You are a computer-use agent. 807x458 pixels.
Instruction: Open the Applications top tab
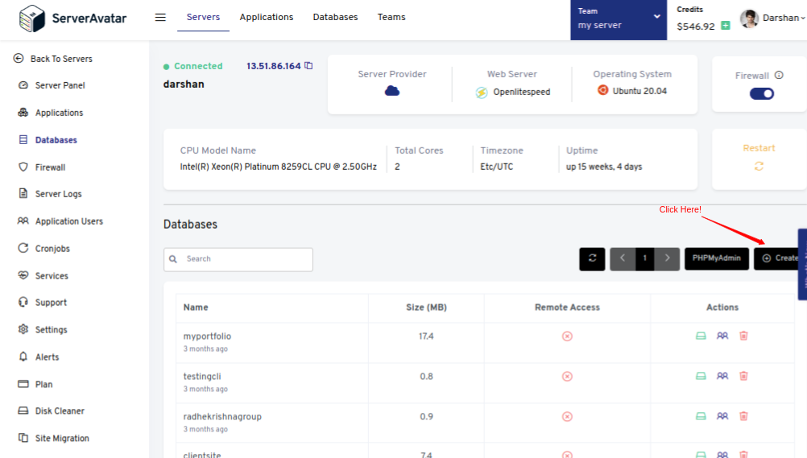[x=267, y=17]
